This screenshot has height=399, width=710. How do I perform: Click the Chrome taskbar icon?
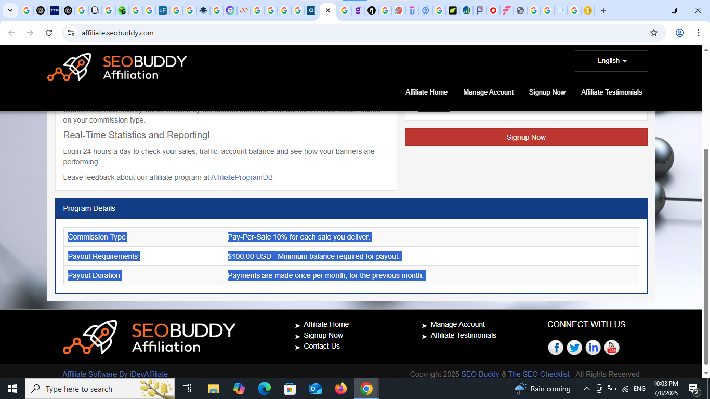coord(366,389)
